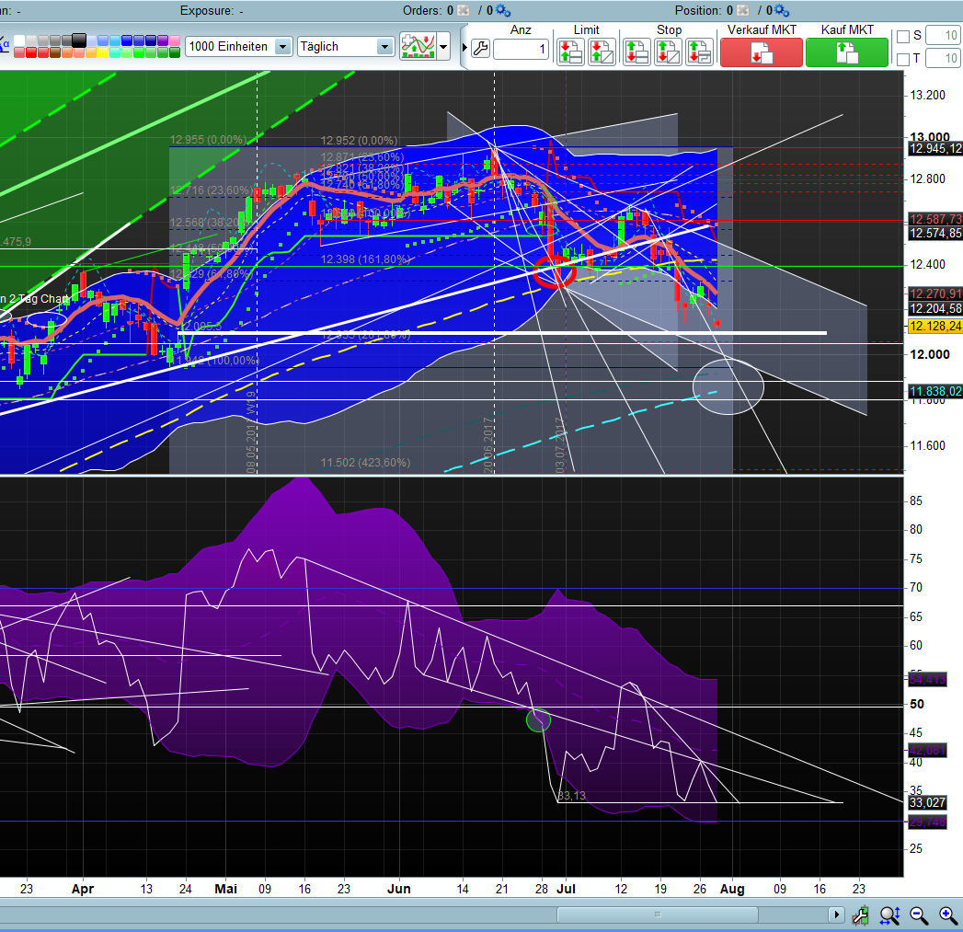The image size is (963, 932).
Task: Click indicator value label 33,027
Action: coord(927,802)
